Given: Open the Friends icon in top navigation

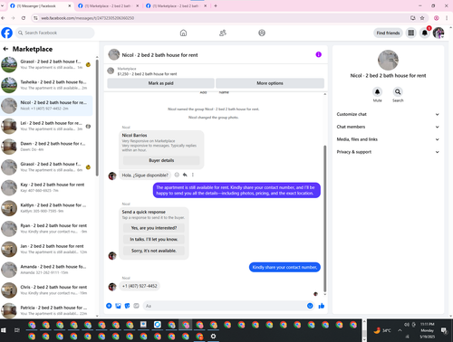Looking at the screenshot, I should pos(223,33).
